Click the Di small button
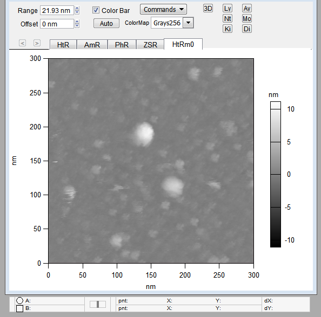The width and height of the screenshot is (321, 317). 246,29
